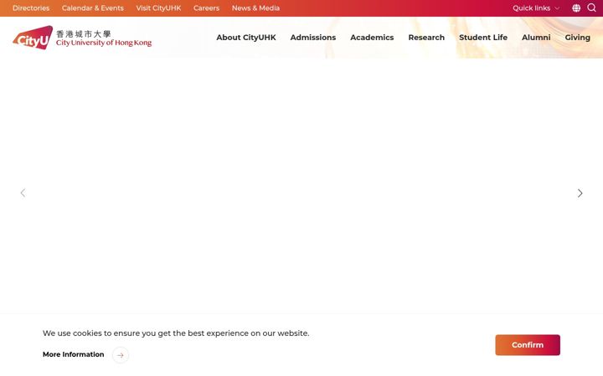The width and height of the screenshot is (603, 376).
Task: Click the globe language icon
Action: tap(576, 8)
